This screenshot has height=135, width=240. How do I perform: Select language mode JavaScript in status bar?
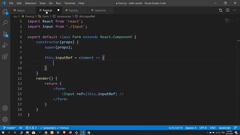pos(225,128)
